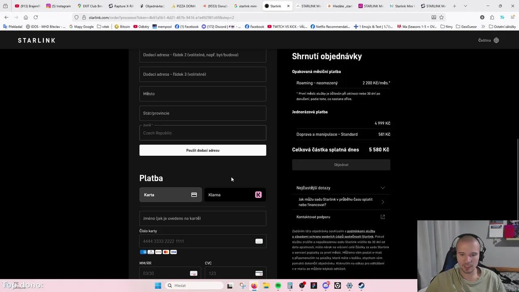Bookmark this page with star icon
Image resolution: width=519 pixels, height=292 pixels.
coord(442,17)
